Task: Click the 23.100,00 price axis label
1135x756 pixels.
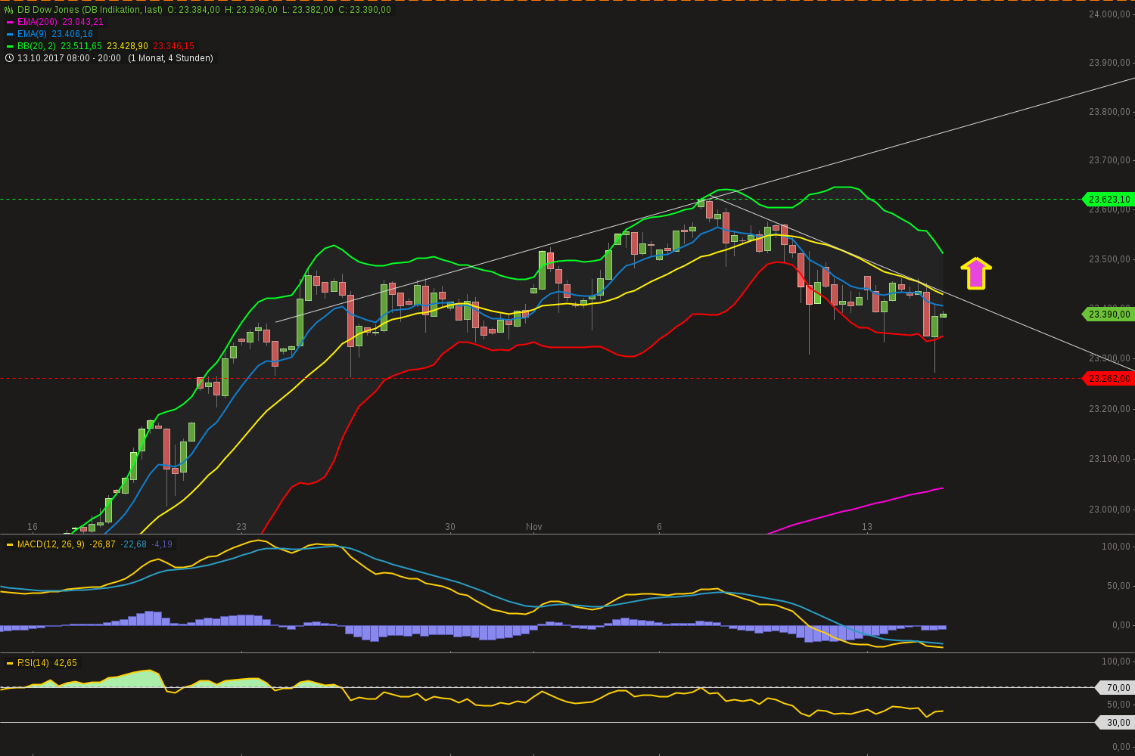Action: point(1110,459)
